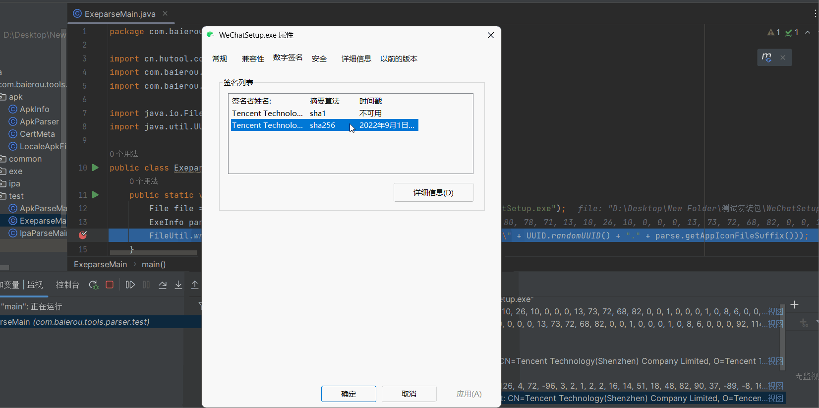Click the Rerun debug icon
The width and height of the screenshot is (819, 408).
pos(93,285)
